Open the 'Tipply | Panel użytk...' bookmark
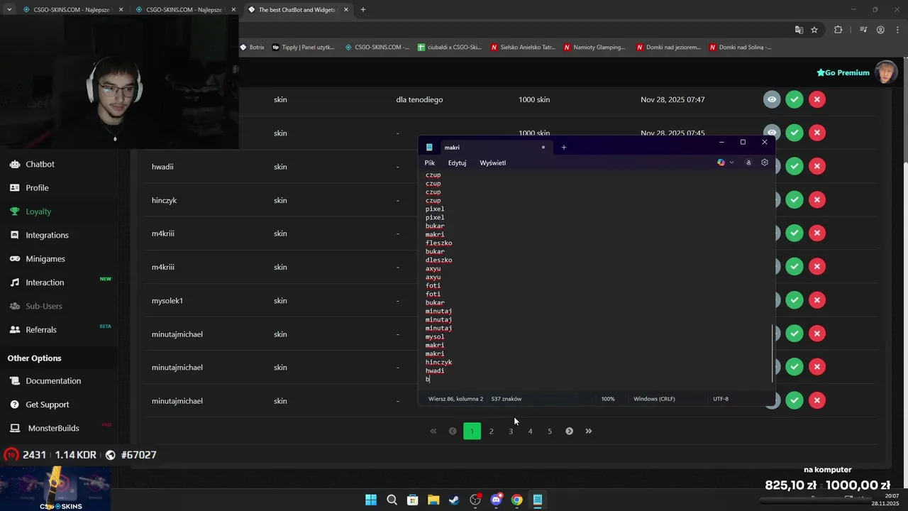Image resolution: width=908 pixels, height=511 pixels. pyautogui.click(x=303, y=48)
